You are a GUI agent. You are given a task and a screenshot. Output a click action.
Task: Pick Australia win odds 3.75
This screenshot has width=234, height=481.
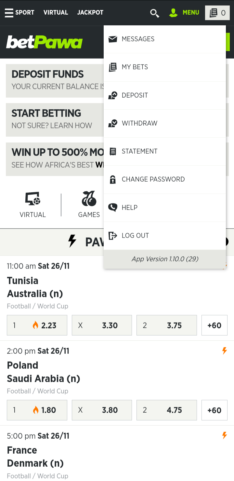pos(166,325)
